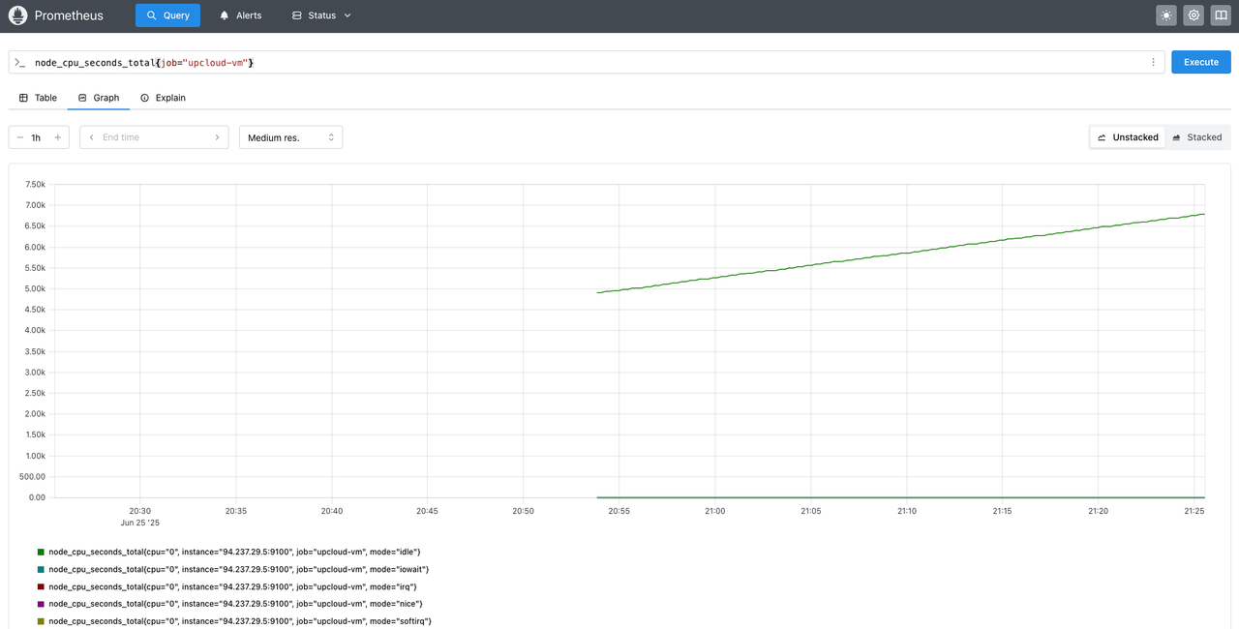Execute the current PromQL query
Viewport: 1239px width, 629px height.
pos(1200,61)
